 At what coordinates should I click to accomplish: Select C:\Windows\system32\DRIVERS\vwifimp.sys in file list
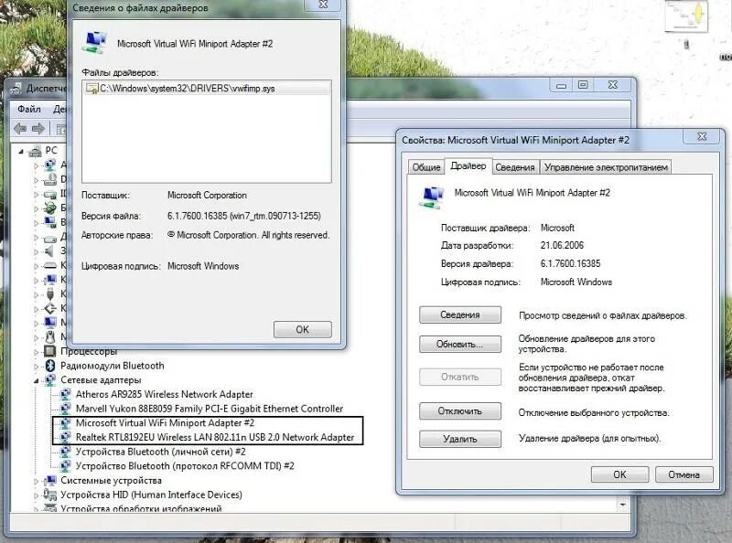207,89
